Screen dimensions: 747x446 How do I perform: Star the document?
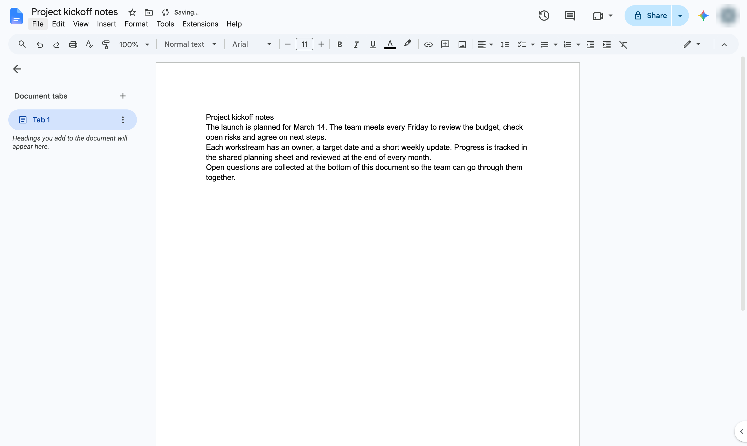coord(132,12)
